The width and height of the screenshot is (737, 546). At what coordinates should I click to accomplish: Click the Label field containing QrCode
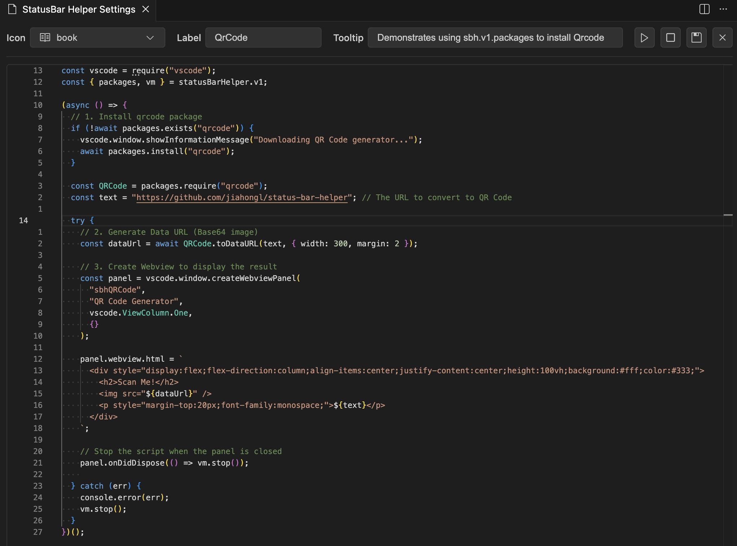263,38
